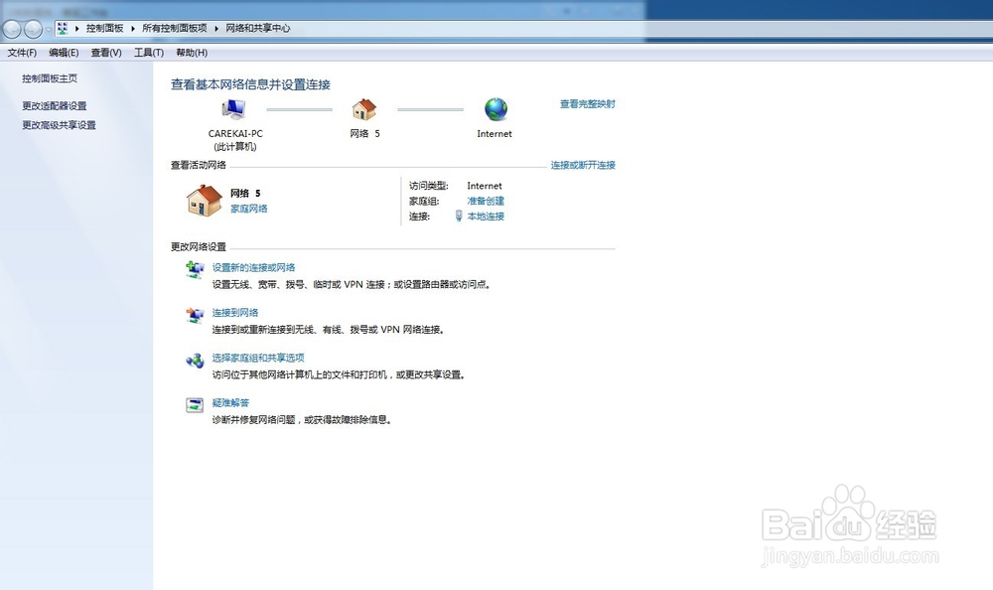Screen dimensions: 993x590
Task: Click the 设置新的连接或网络 icon
Action: [195, 269]
